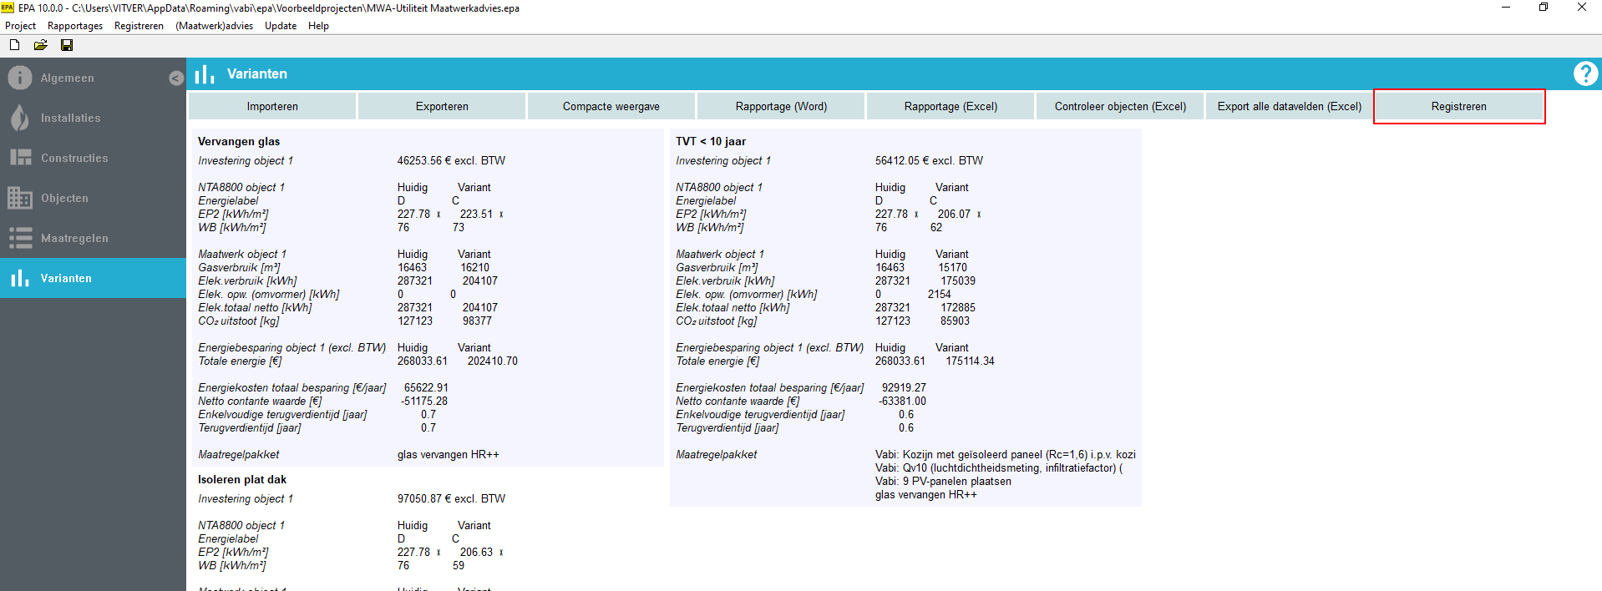Click the package text glas vervangen HR++ in Vervangen glas
Screen dimensions: 1602x591
[x=448, y=454]
